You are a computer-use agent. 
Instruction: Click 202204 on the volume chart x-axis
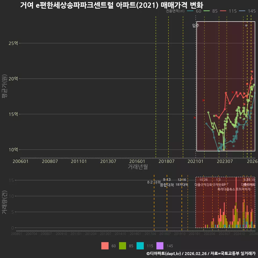(x=209, y=234)
